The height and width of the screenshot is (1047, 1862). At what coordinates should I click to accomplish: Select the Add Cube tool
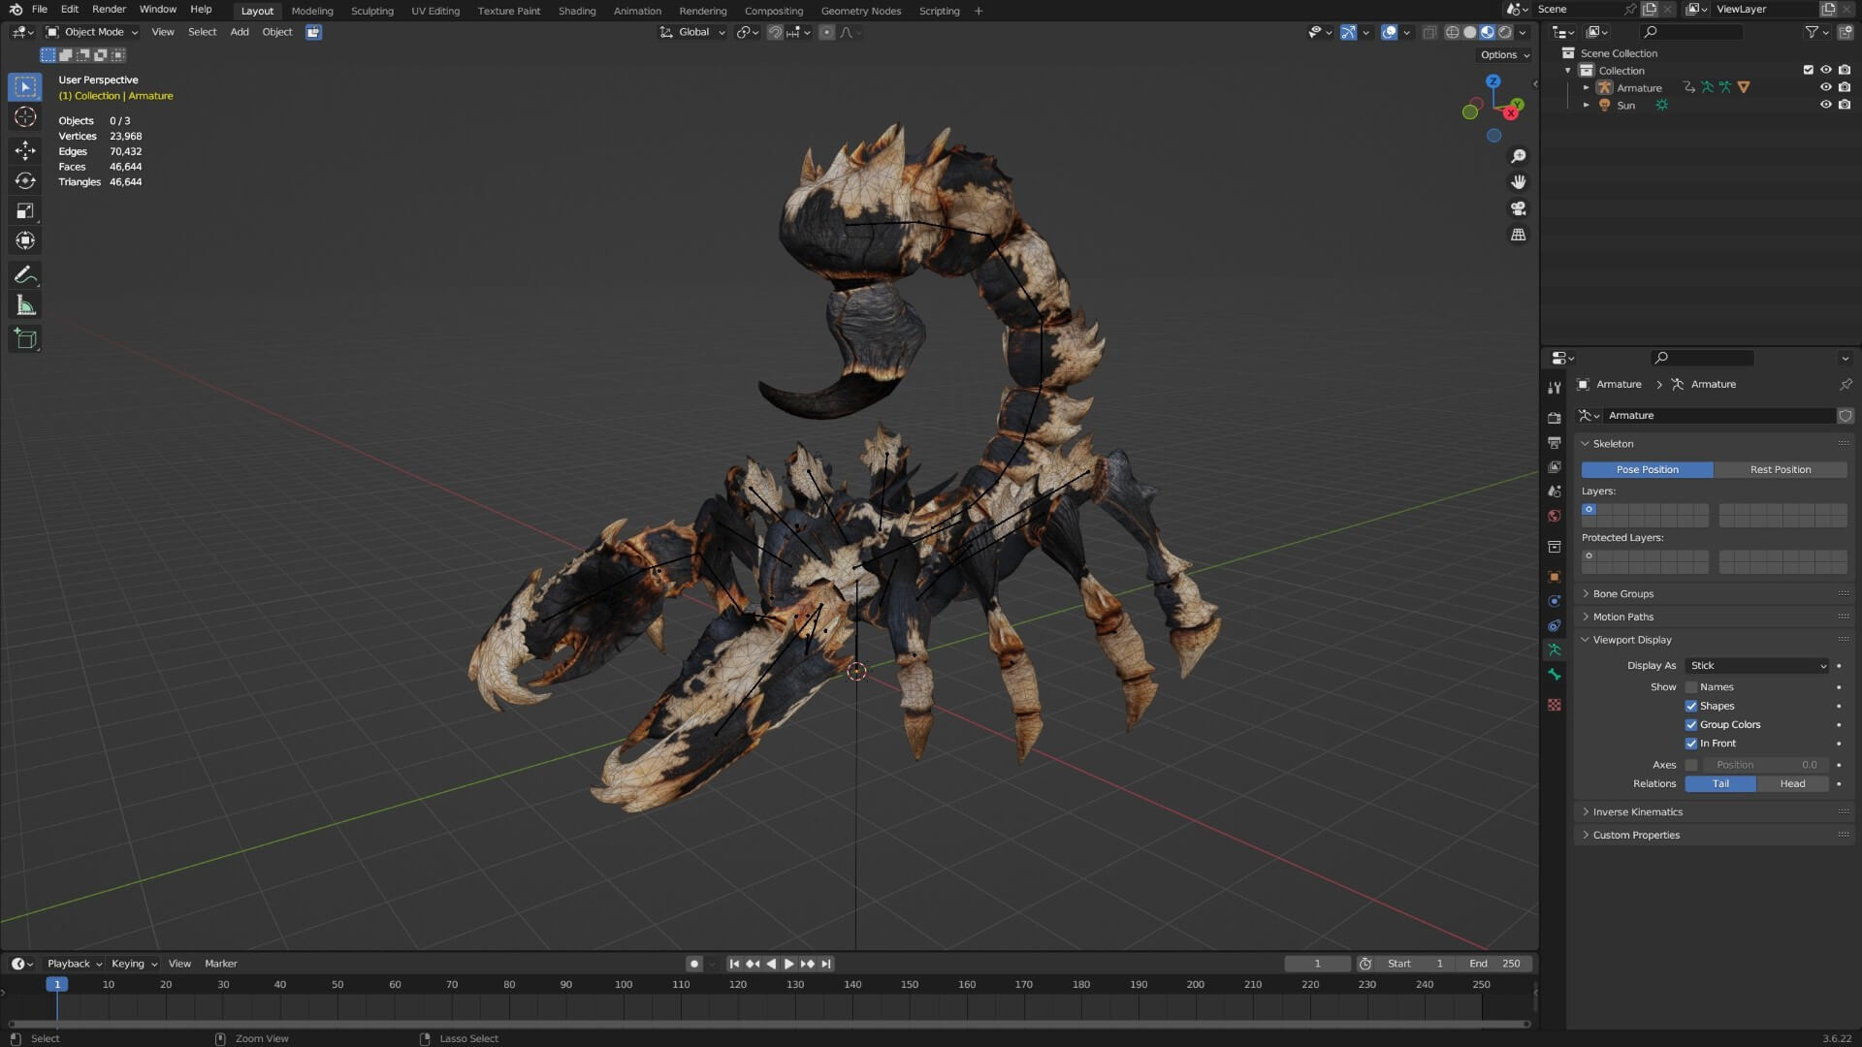coord(25,339)
